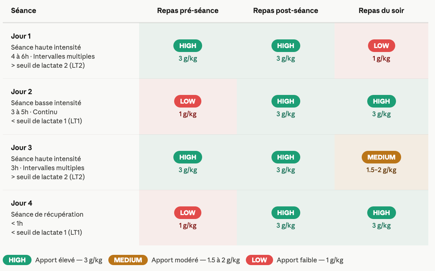435x271 pixels.
Task: Select the Jour 2 row title
Action: click(x=21, y=91)
